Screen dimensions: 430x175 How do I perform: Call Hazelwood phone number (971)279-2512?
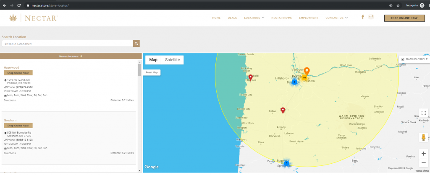pyautogui.click(x=24, y=87)
